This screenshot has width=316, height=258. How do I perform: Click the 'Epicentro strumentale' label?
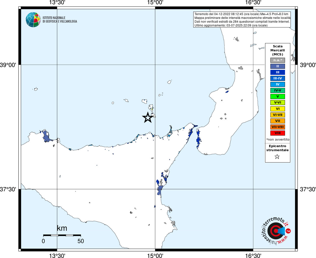[277, 148]
